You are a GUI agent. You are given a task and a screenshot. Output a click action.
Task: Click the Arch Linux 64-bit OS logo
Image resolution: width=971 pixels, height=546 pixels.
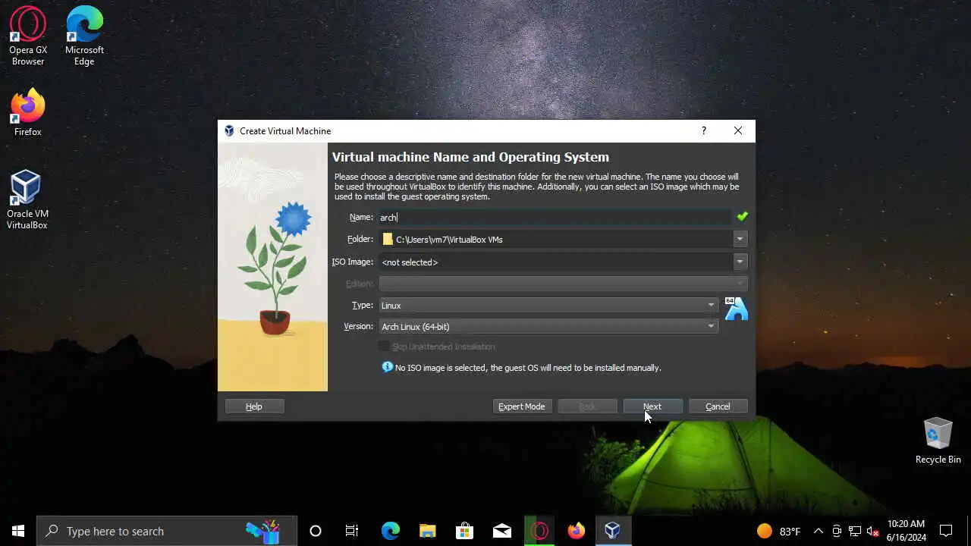point(736,309)
